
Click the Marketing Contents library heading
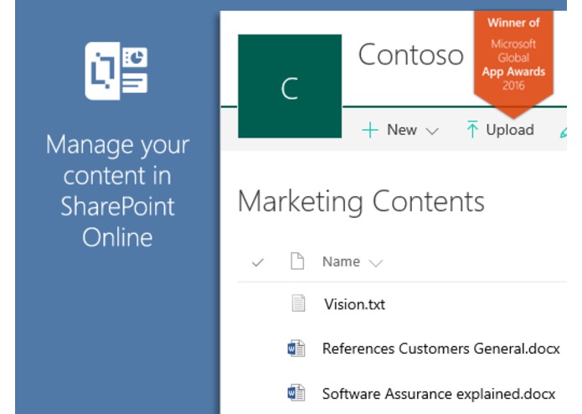[x=361, y=202]
